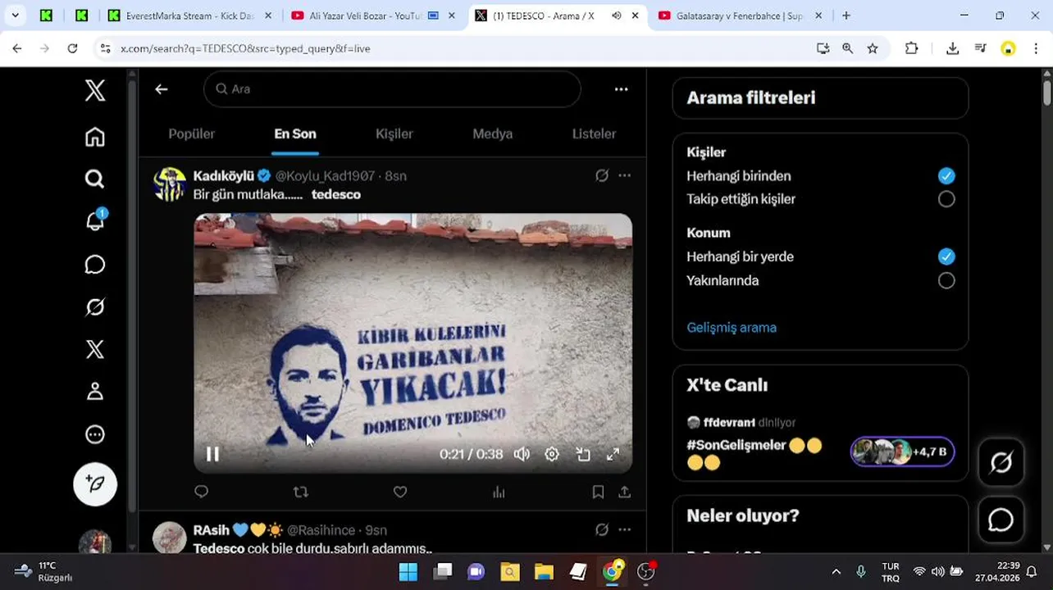Select Takip ettiğin kişiler radio option
Viewport: 1053px width, 590px height.
(x=946, y=199)
